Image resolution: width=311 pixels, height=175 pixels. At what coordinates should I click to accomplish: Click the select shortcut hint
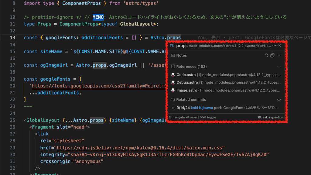pos(192,117)
